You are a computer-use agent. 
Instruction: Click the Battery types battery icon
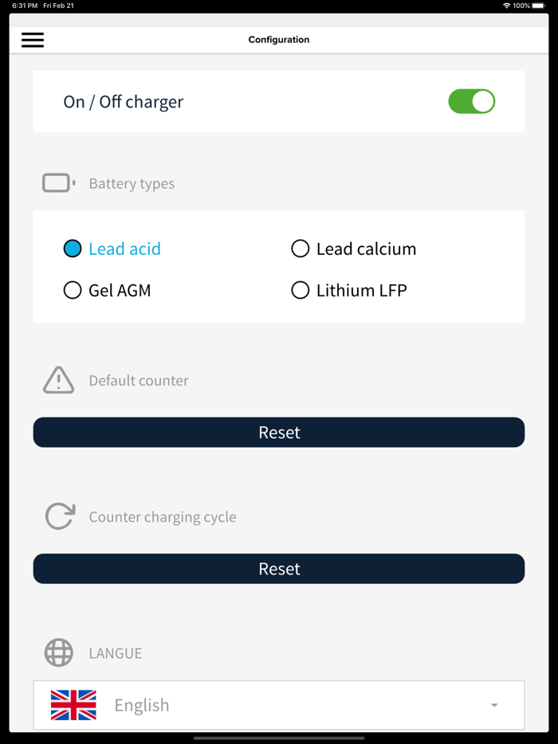(57, 182)
